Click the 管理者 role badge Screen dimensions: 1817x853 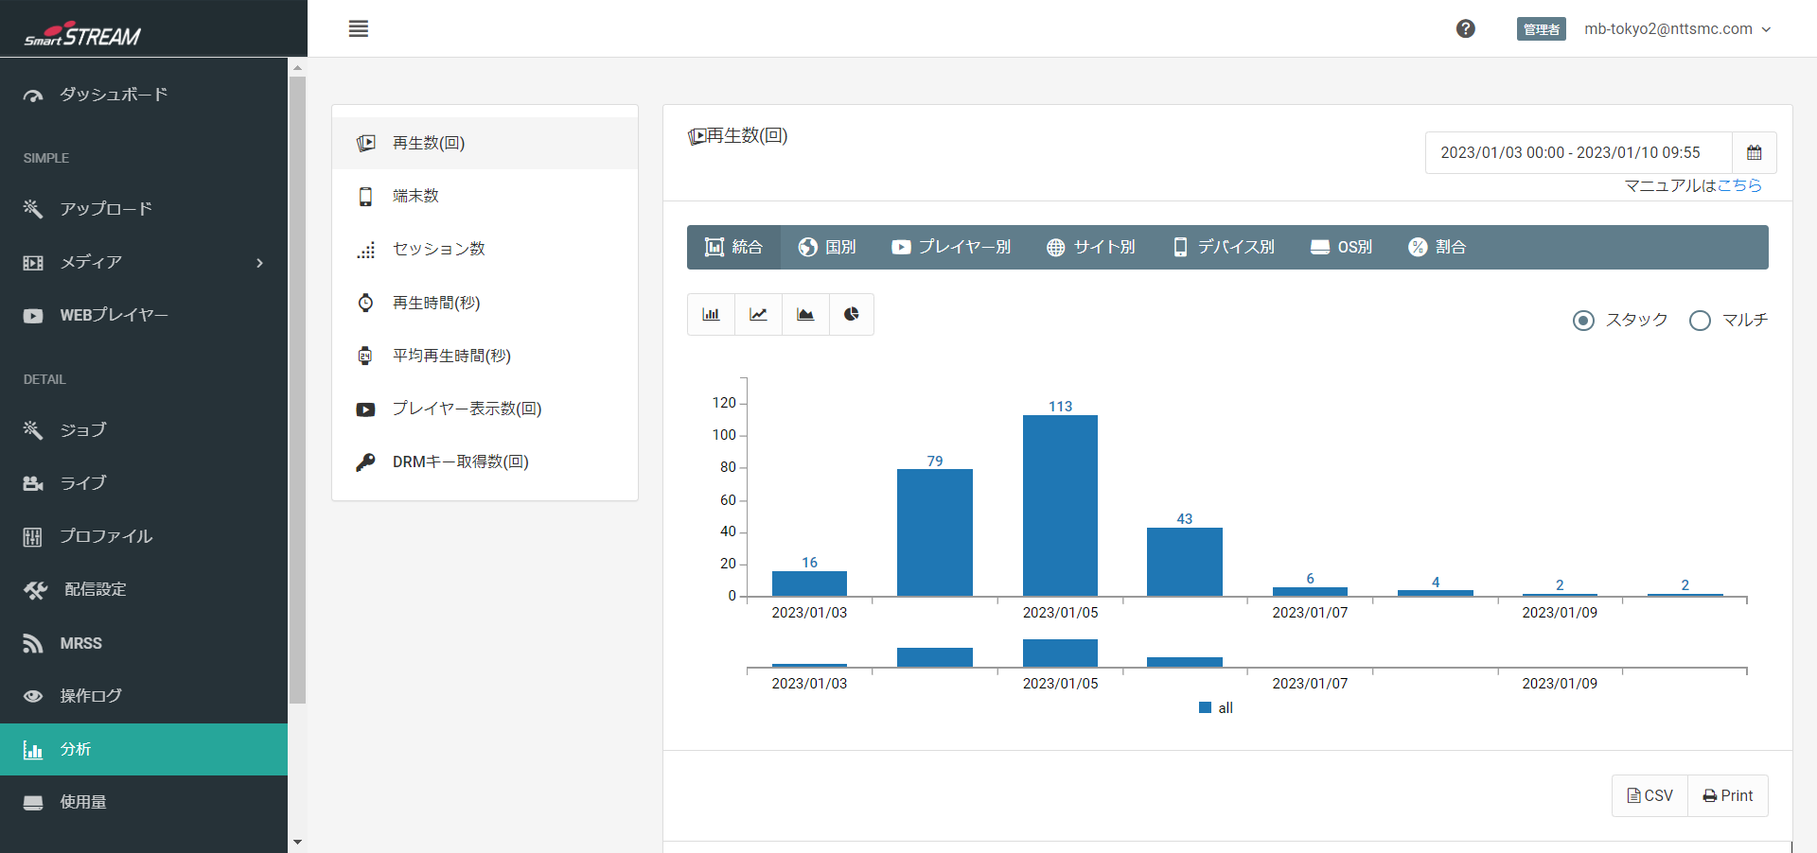click(1541, 29)
